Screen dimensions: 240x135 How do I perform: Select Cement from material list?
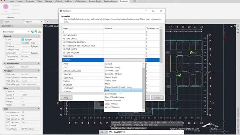(123, 64)
